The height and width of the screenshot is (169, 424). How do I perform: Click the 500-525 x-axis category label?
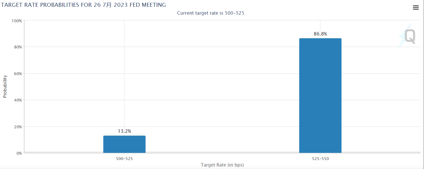pos(124,159)
